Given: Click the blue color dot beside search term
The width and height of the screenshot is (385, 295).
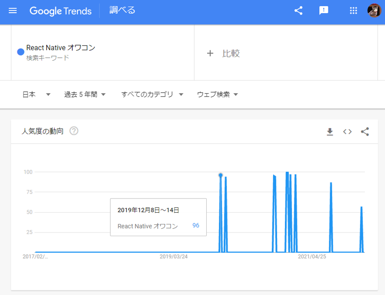Looking at the screenshot, I should tap(21, 52).
